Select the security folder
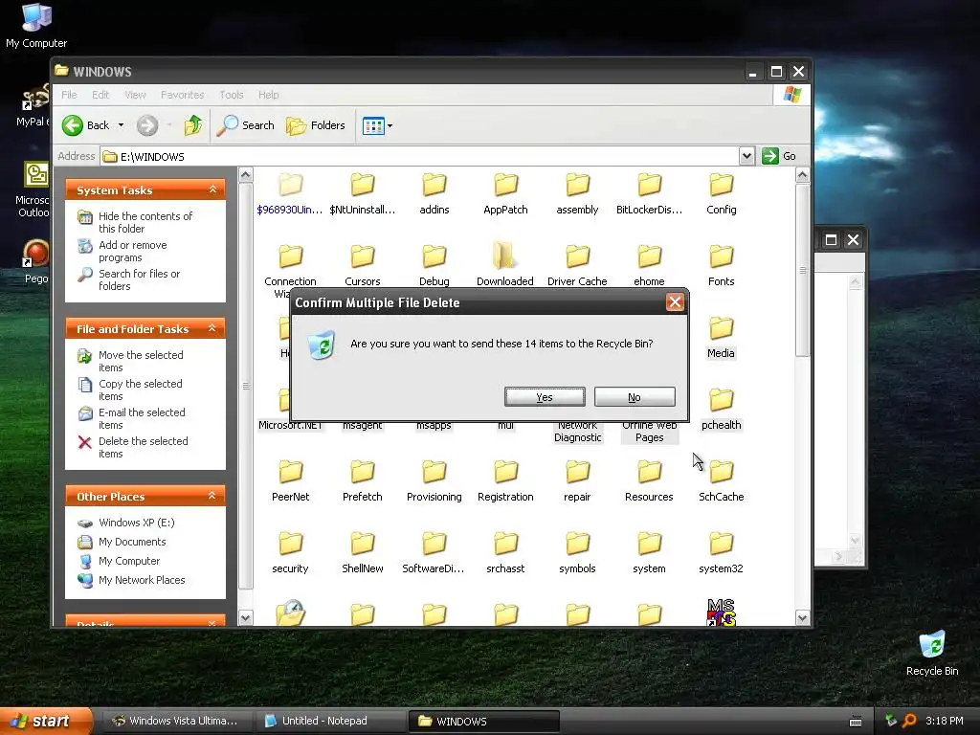The height and width of the screenshot is (735, 980). [x=291, y=554]
